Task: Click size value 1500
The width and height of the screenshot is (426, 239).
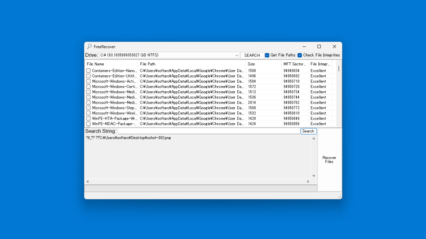Action: point(252,71)
